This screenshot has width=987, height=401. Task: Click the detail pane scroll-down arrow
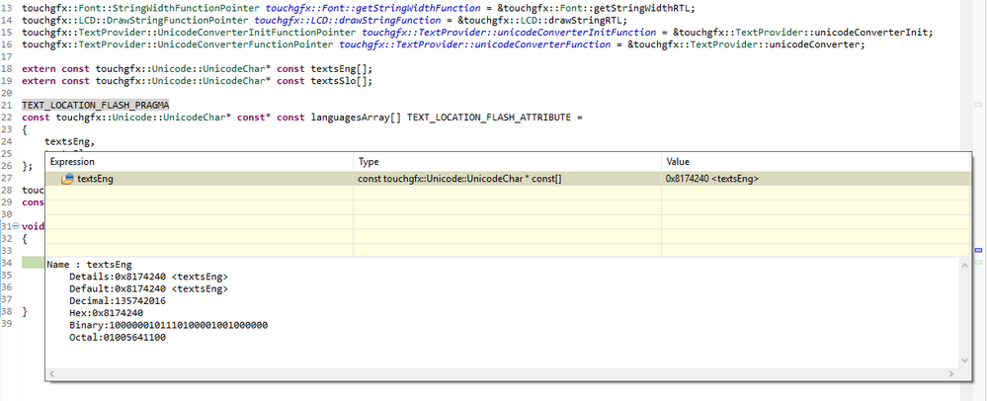click(x=963, y=361)
